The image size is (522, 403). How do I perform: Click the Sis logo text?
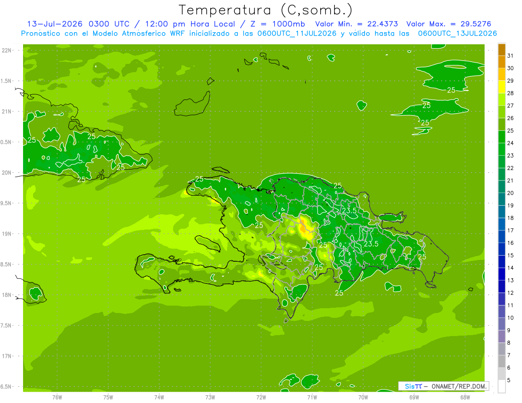pos(410,386)
